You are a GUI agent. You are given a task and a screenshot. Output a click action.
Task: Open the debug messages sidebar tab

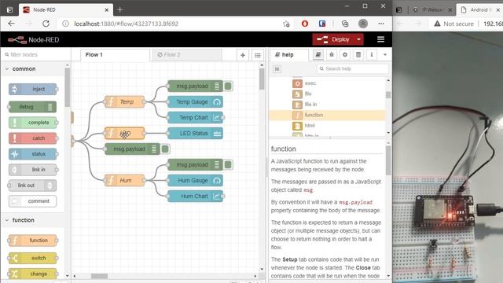click(x=332, y=54)
